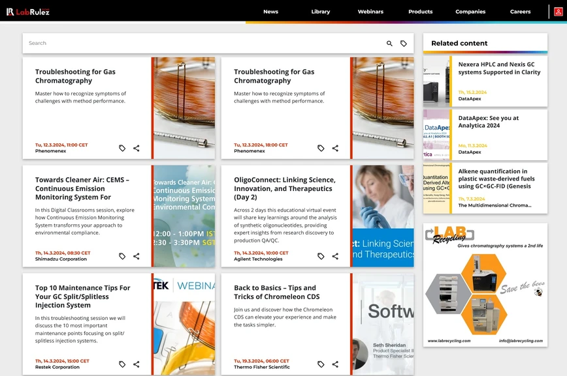Image resolution: width=567 pixels, height=376 pixels.
Task: Click the GC column thumbnail of 18:00 CET webinar
Action: tap(383, 108)
